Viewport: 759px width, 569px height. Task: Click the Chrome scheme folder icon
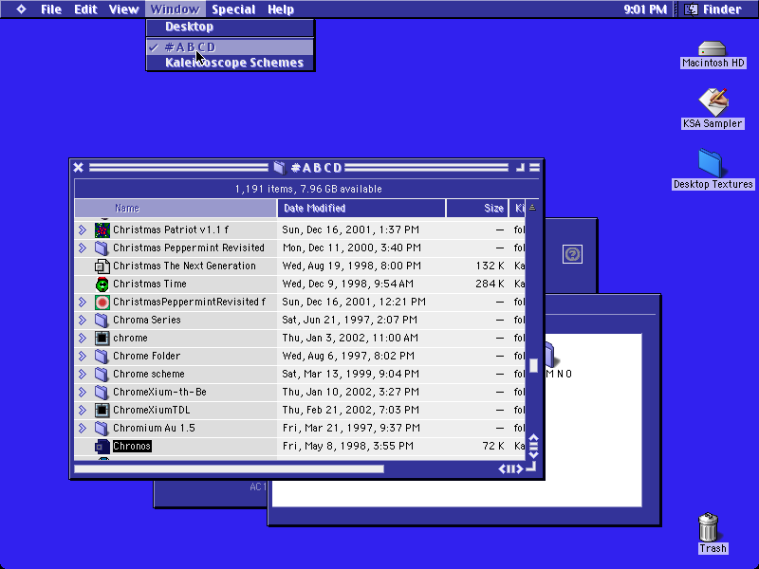pos(102,374)
